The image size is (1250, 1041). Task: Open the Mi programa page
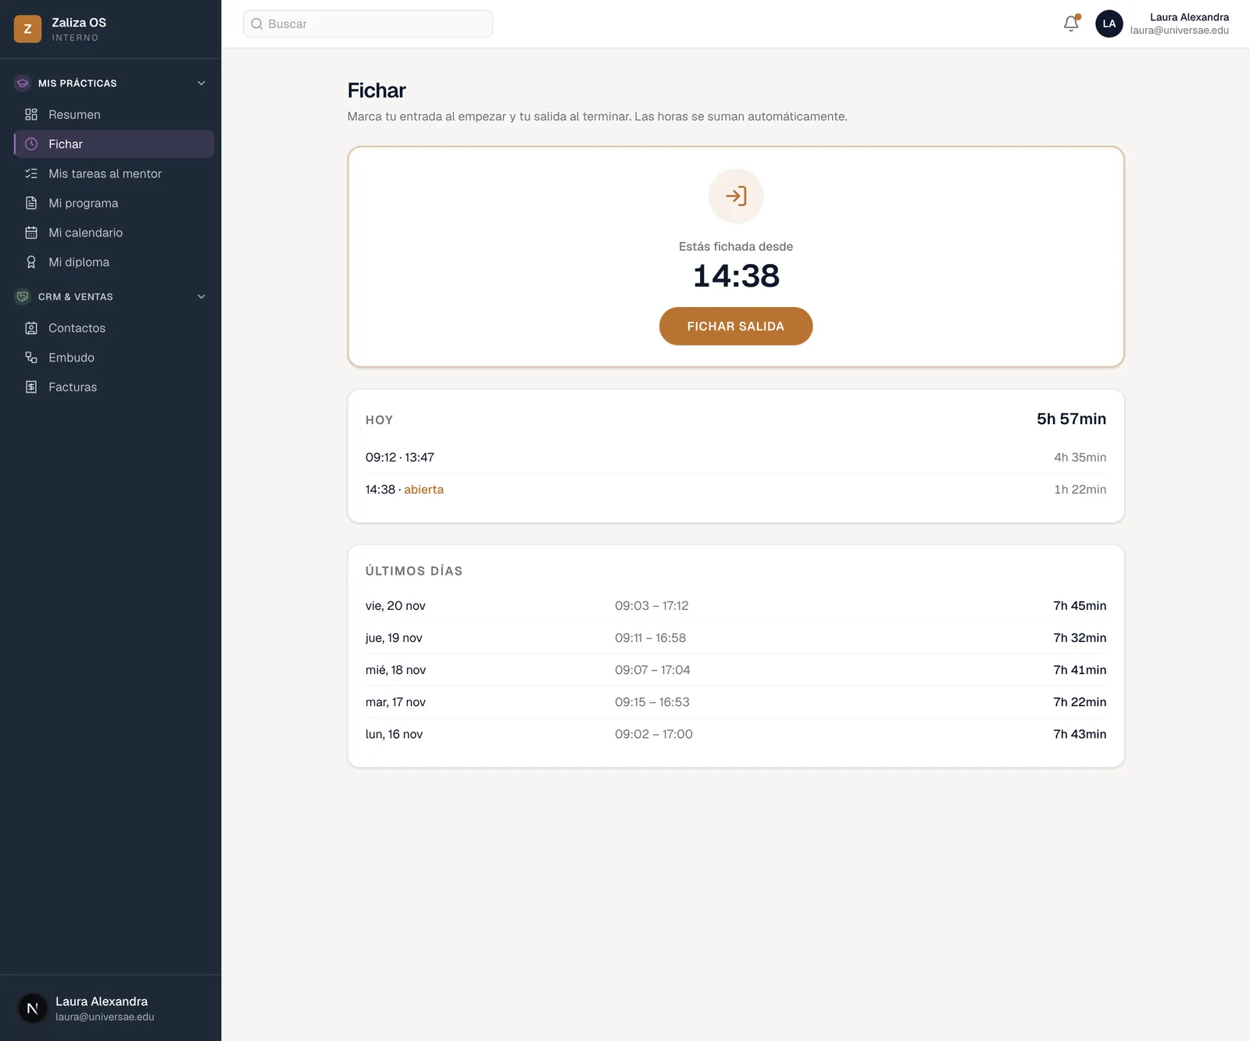pyautogui.click(x=114, y=203)
